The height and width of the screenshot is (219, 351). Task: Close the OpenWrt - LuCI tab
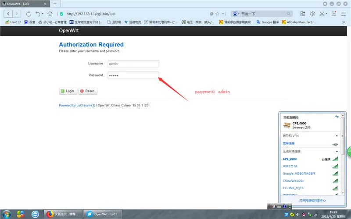click(45, 4)
